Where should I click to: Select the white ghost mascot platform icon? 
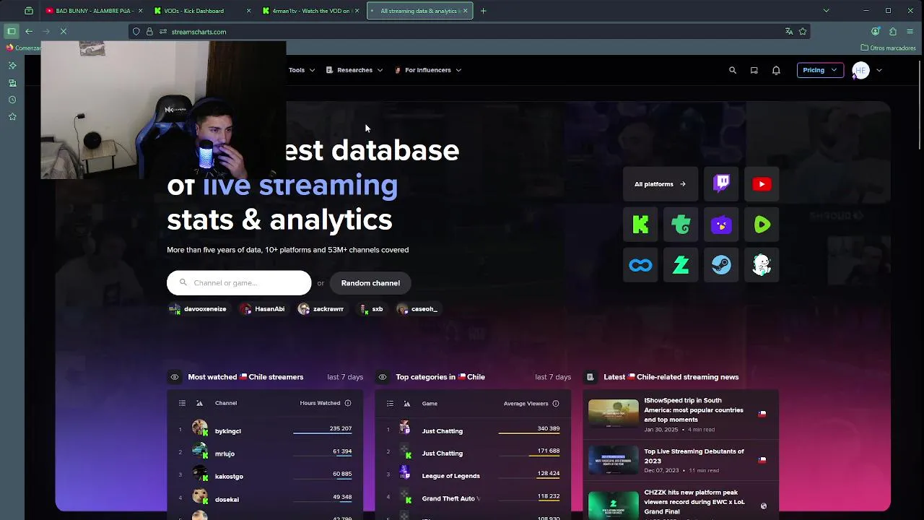click(762, 265)
